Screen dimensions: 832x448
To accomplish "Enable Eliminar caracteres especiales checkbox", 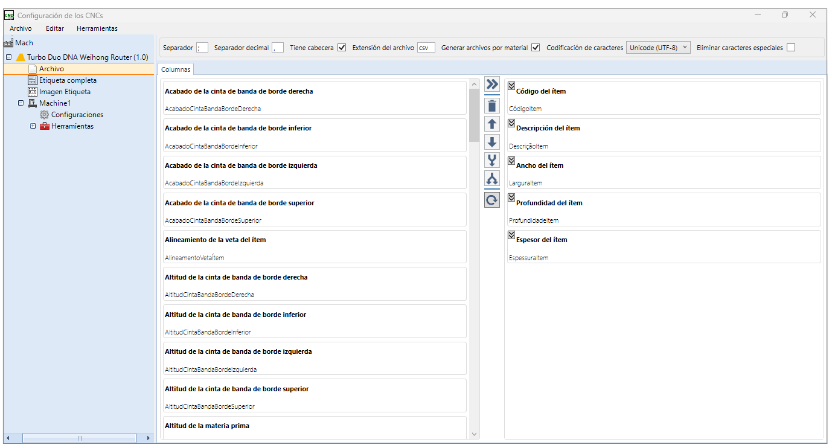I will (x=791, y=48).
